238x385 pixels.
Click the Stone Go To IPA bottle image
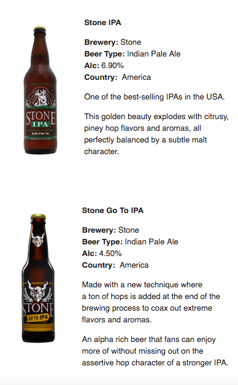pos(38,278)
